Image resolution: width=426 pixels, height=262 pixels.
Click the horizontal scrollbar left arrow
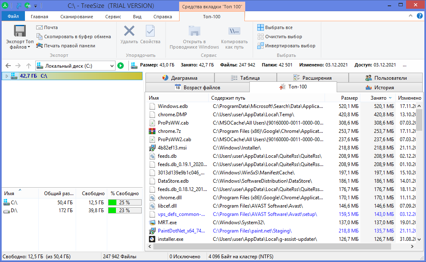coord(150,247)
